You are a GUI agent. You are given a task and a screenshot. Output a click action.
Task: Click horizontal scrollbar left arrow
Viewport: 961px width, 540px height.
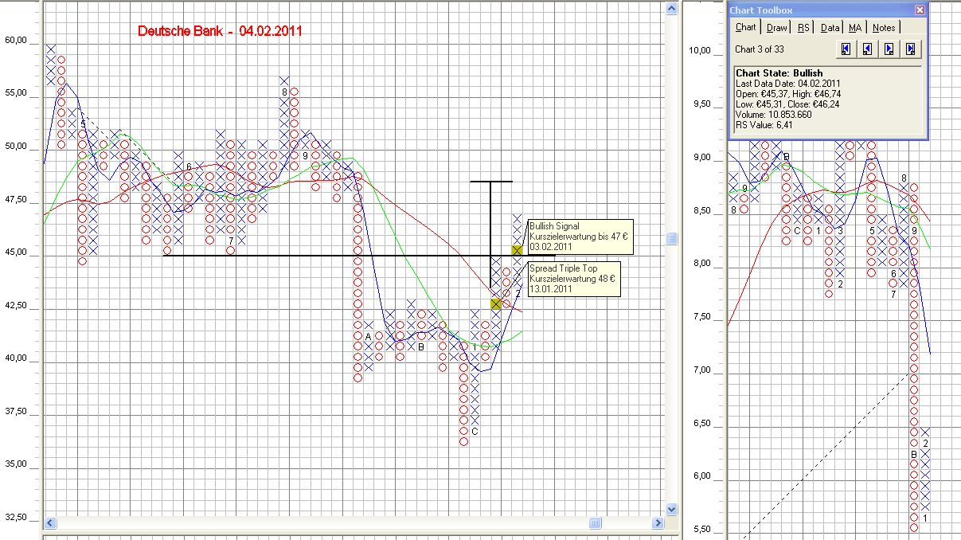(x=50, y=523)
